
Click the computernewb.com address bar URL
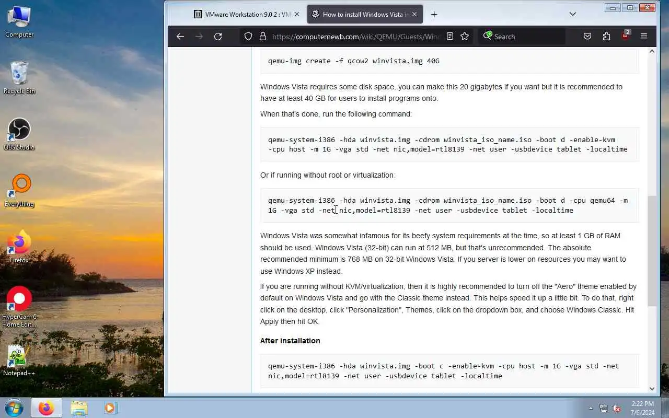[356, 37]
